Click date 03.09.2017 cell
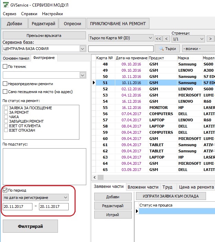Viewport: 215px width, 242px height. pos(131,170)
